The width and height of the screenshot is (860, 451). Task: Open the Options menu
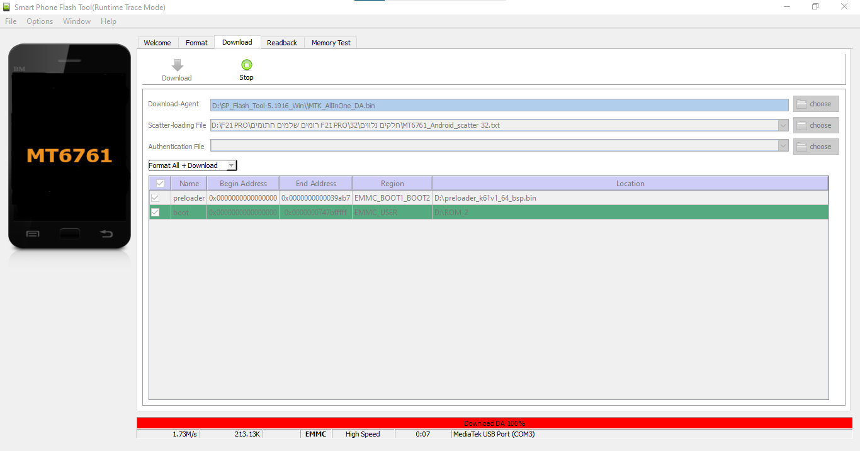click(x=40, y=21)
